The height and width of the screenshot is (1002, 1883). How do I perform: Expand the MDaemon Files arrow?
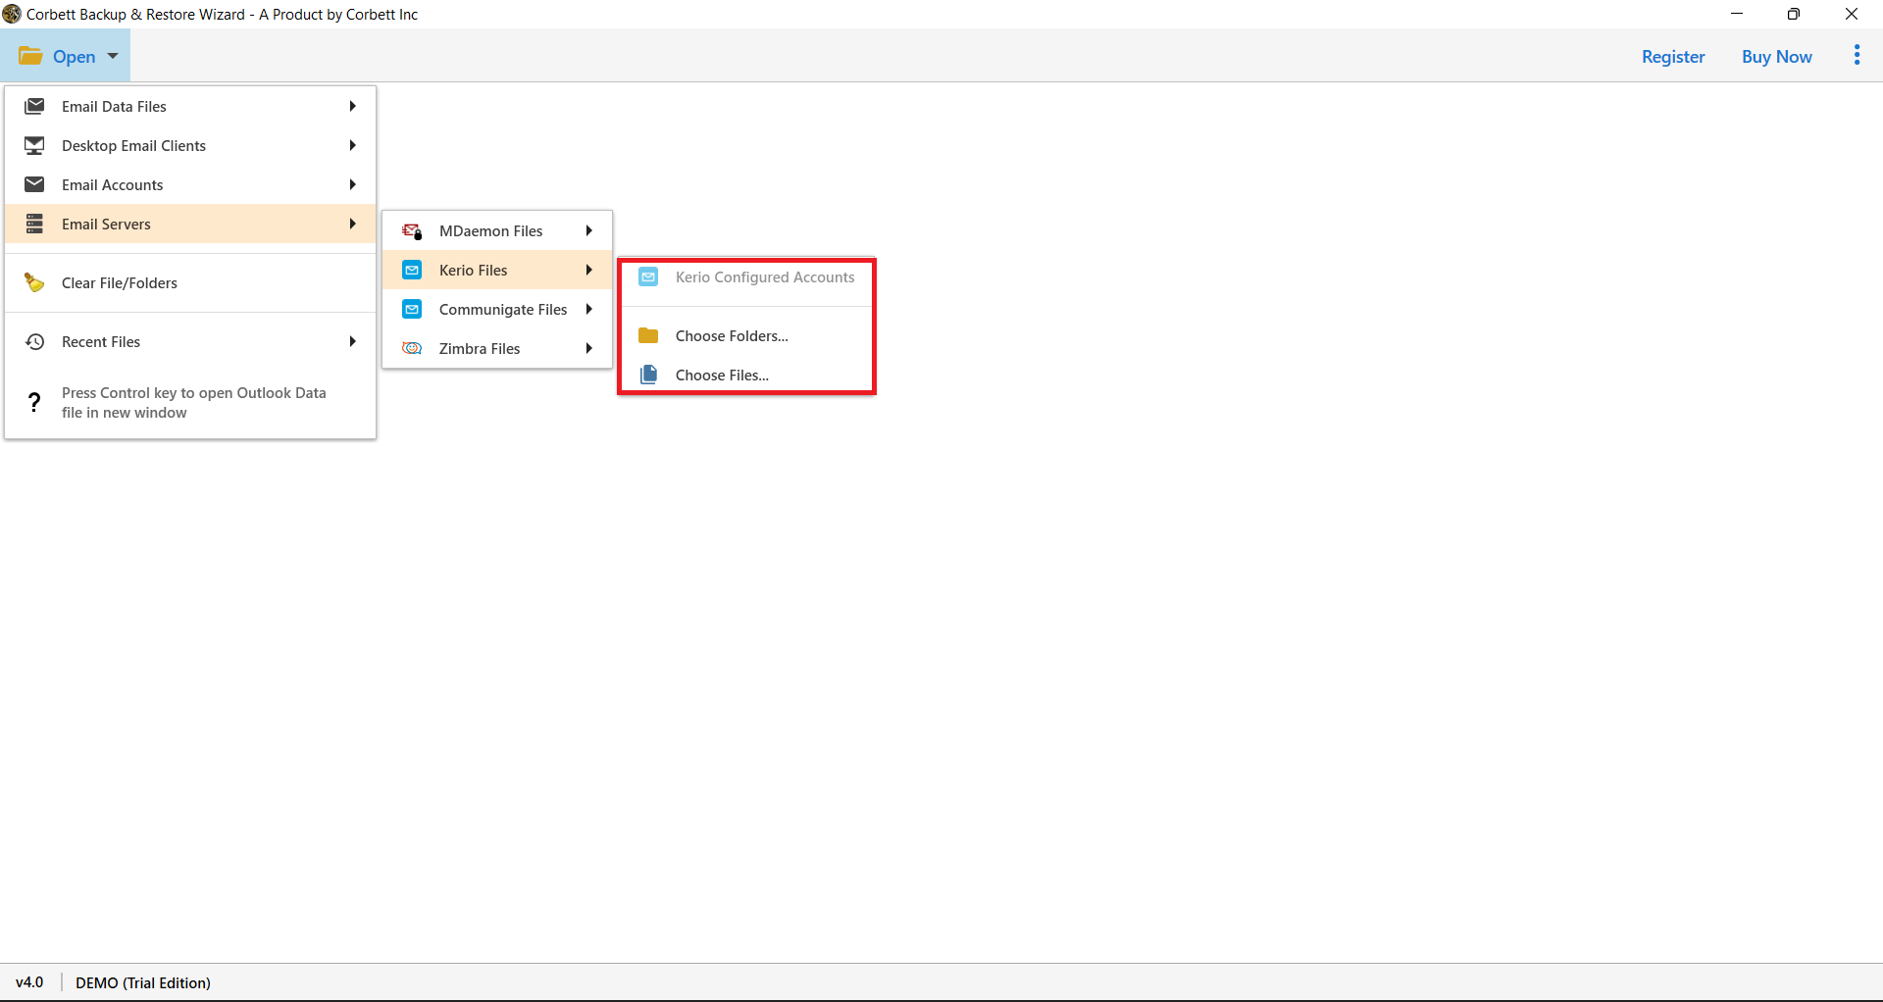pos(588,230)
